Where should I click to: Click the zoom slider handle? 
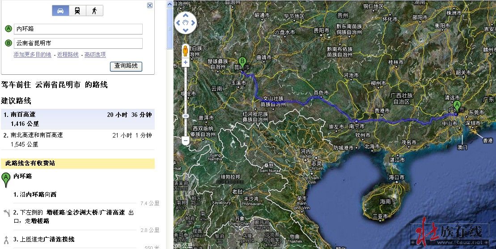(186, 116)
